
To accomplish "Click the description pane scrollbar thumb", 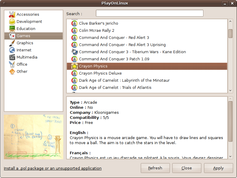I will tap(230, 122).
